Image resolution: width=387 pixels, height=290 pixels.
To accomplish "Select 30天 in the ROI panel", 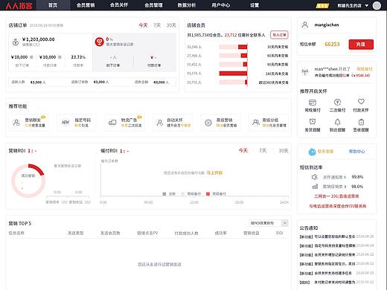I will point(284,150).
